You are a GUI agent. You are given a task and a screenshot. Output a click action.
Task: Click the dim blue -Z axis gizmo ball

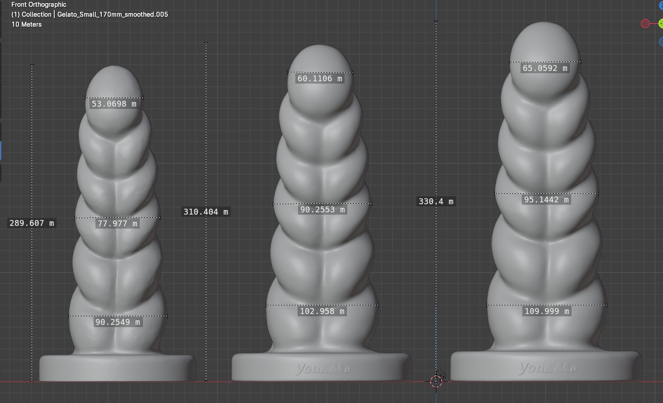coord(661,42)
